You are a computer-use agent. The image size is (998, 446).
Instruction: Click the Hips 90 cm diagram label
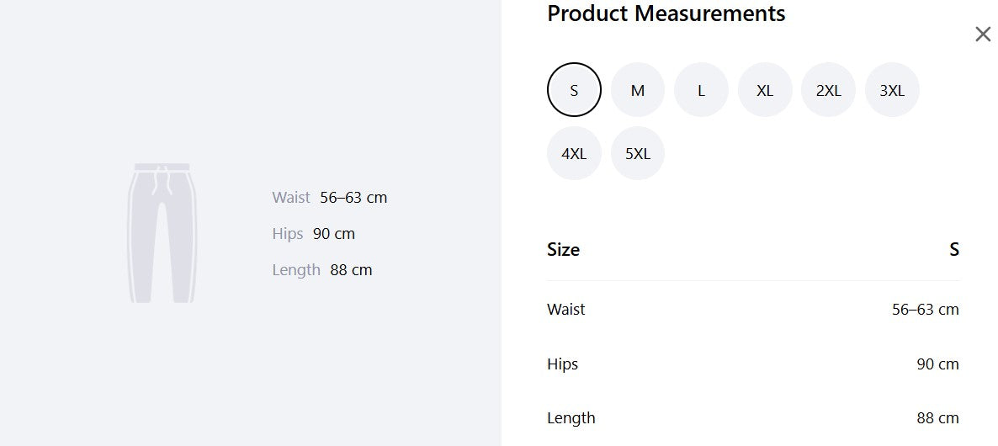click(313, 233)
